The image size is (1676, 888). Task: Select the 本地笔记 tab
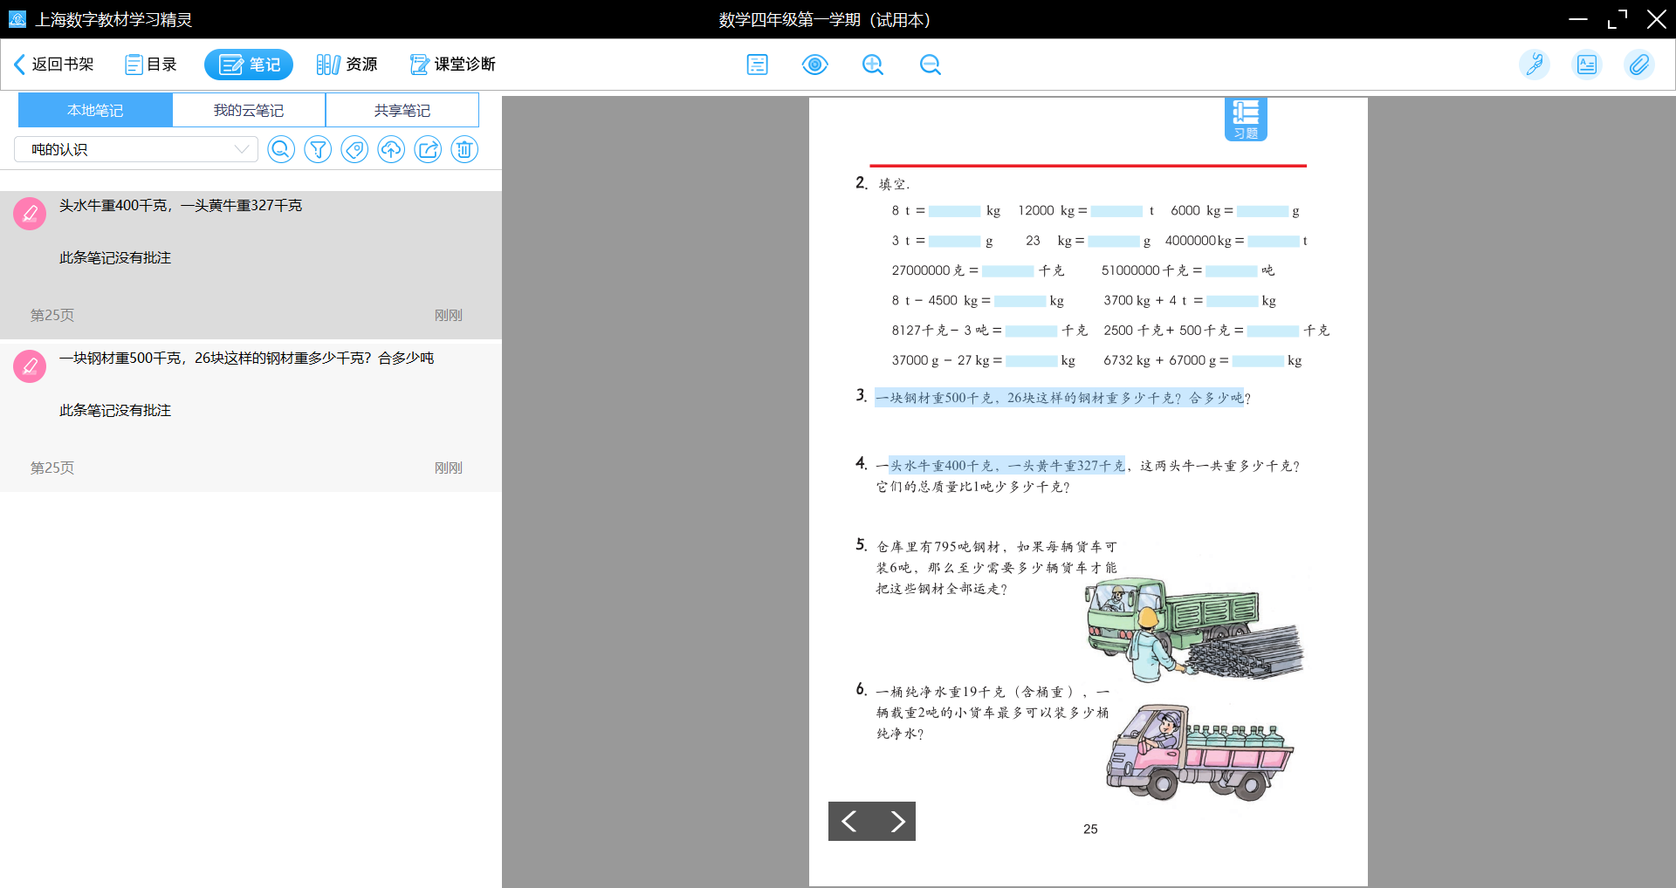click(x=95, y=111)
